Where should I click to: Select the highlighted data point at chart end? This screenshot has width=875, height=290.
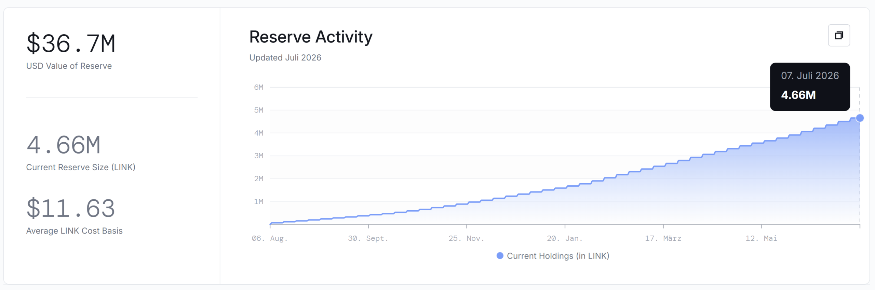(860, 118)
